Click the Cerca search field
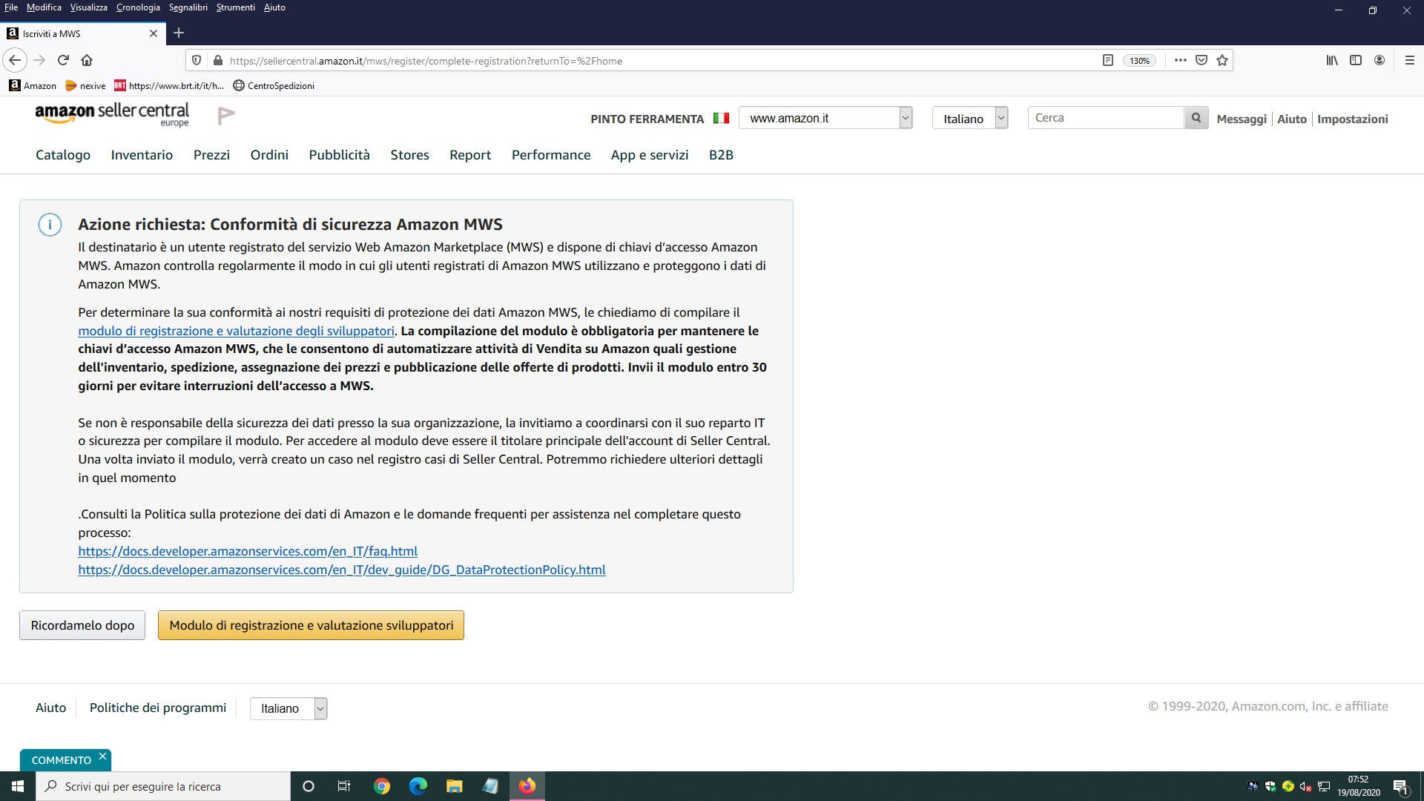 tap(1105, 118)
